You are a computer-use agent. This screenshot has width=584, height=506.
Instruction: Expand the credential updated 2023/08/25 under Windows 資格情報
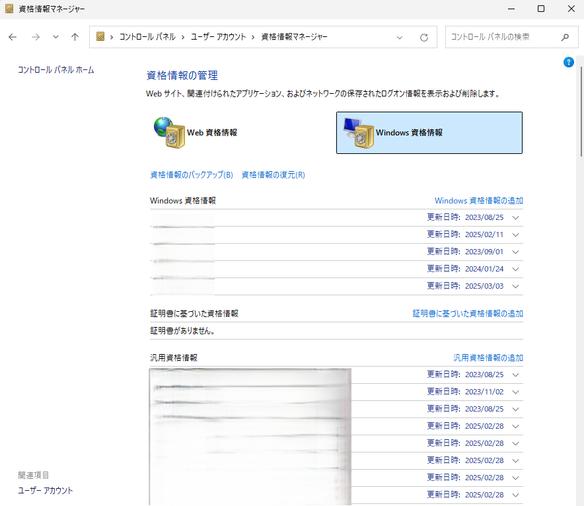pos(516,217)
